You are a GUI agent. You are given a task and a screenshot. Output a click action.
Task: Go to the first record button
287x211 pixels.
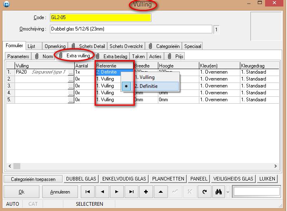[88, 192]
